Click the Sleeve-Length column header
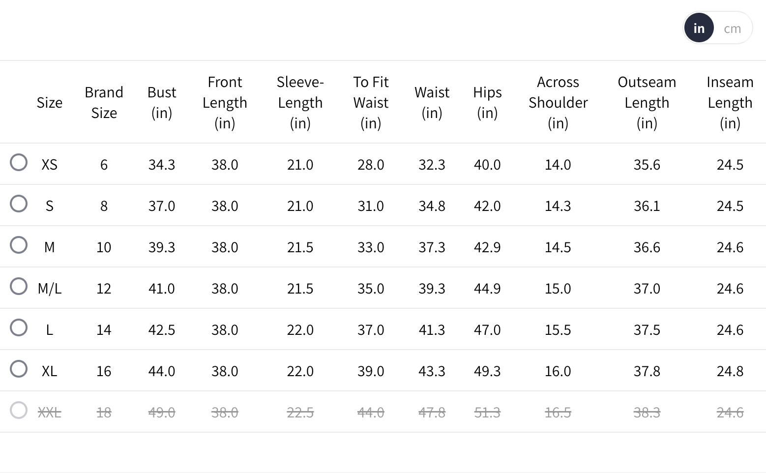766x473 pixels. pos(300,102)
